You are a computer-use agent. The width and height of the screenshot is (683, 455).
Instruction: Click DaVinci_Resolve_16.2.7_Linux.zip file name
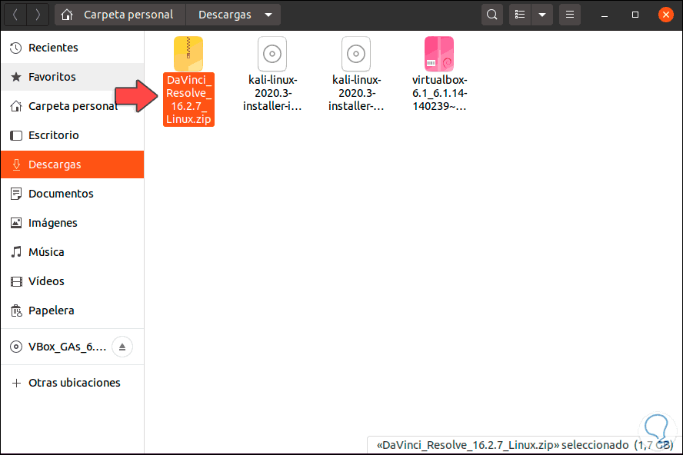pyautogui.click(x=188, y=99)
